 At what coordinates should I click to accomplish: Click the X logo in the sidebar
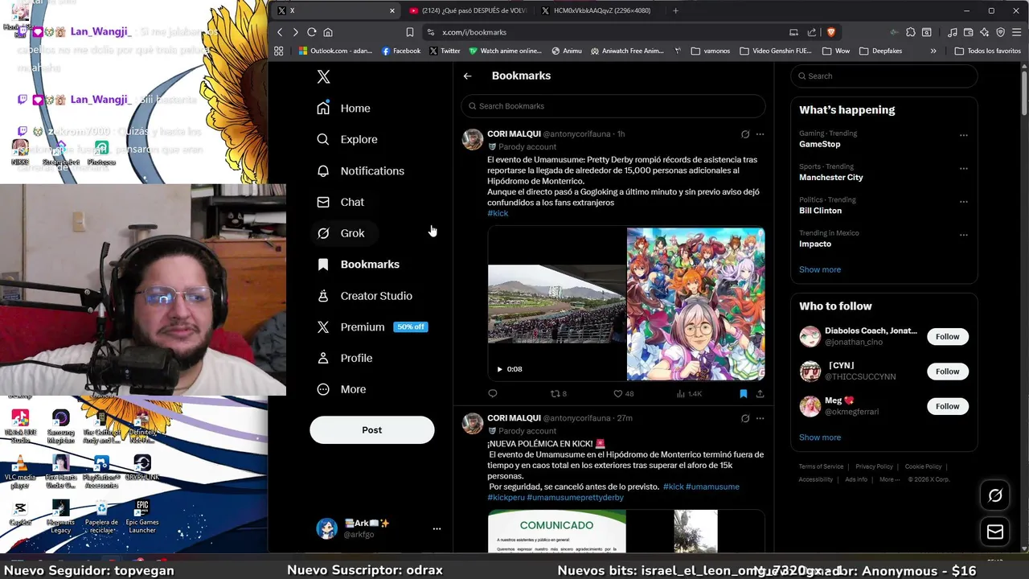(323, 76)
